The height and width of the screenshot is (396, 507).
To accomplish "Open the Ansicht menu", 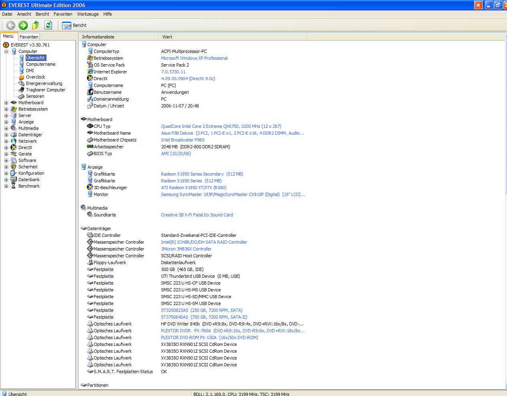I will [x=24, y=14].
